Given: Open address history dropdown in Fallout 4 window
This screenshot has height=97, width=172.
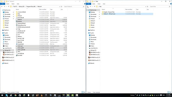Looking at the screenshot, I should tap(60, 6).
